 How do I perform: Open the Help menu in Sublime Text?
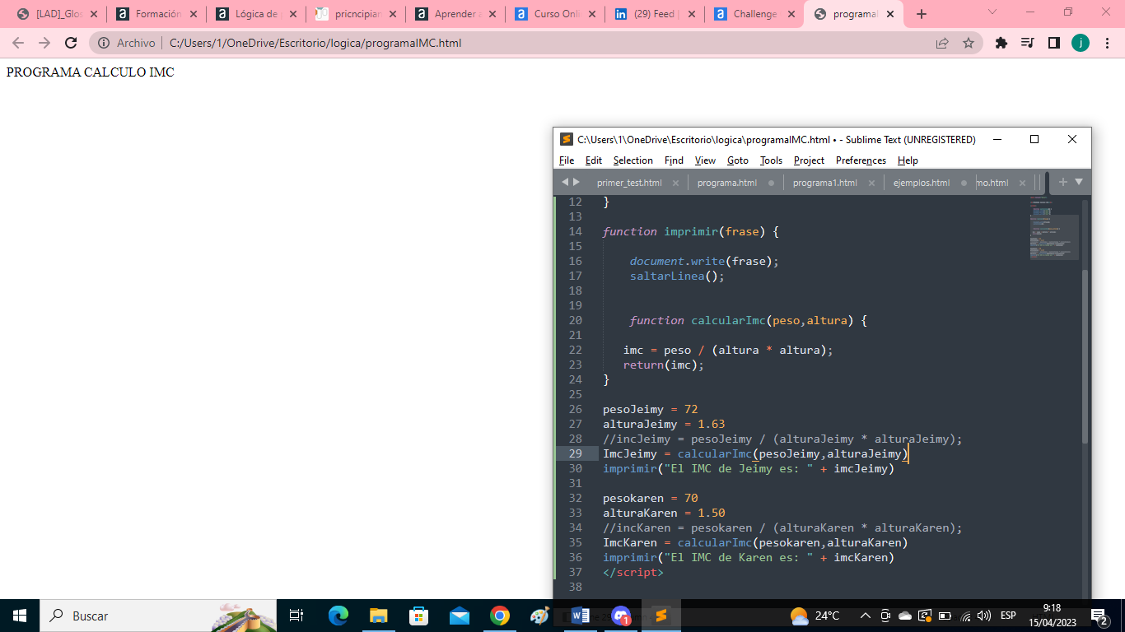point(908,160)
